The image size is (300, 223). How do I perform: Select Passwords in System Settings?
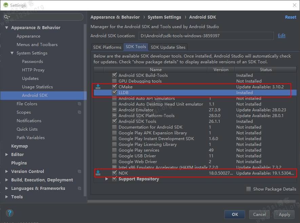(x=32, y=62)
